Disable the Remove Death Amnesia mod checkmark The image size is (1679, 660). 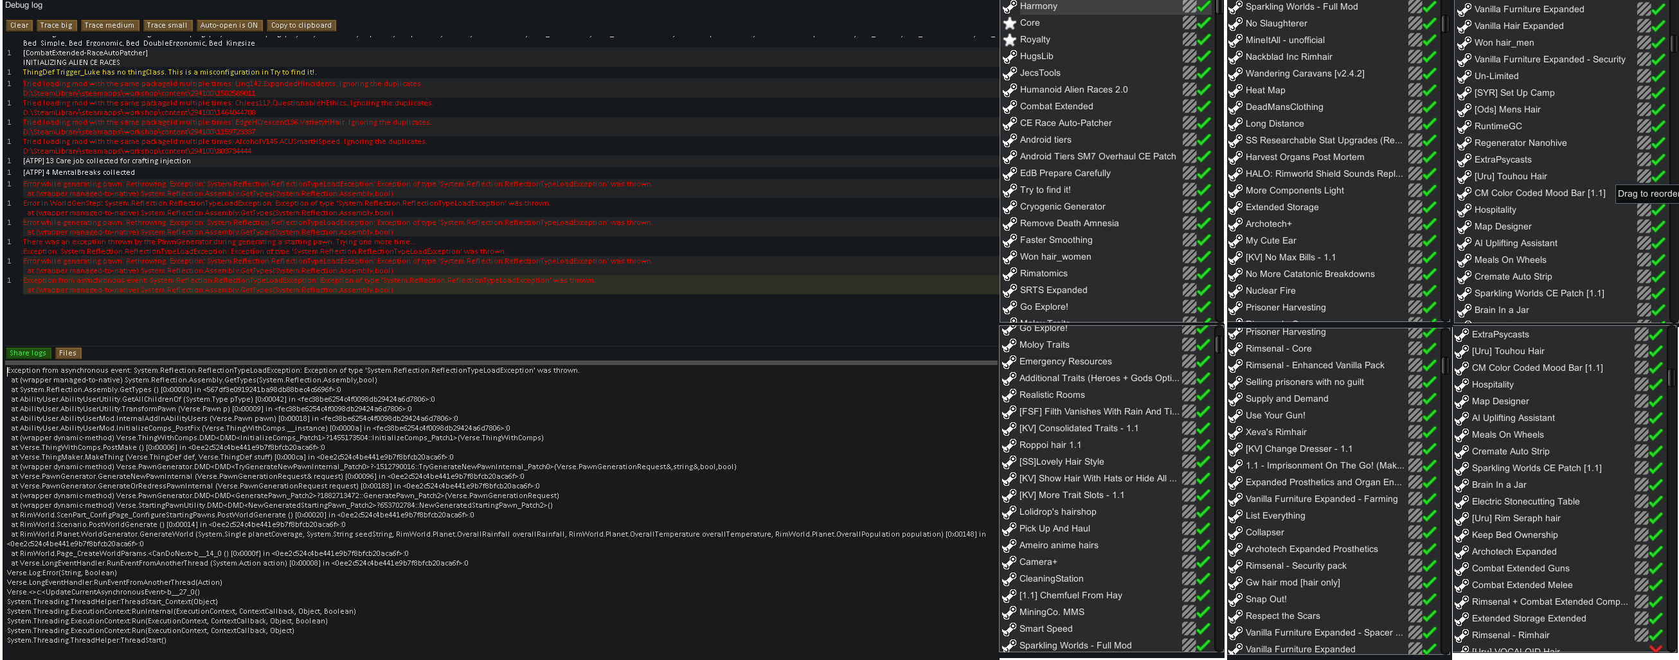[x=1204, y=224]
